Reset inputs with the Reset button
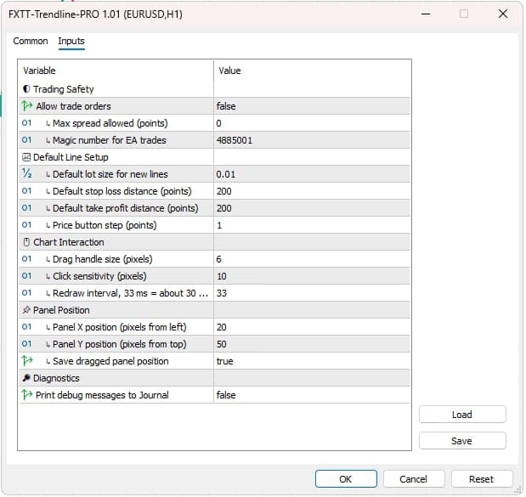This screenshot has height=497, width=526. tap(481, 479)
